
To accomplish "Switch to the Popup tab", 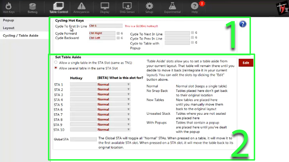I will [x=8, y=20].
